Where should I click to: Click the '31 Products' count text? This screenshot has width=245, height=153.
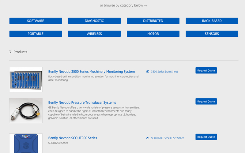[x=18, y=52]
